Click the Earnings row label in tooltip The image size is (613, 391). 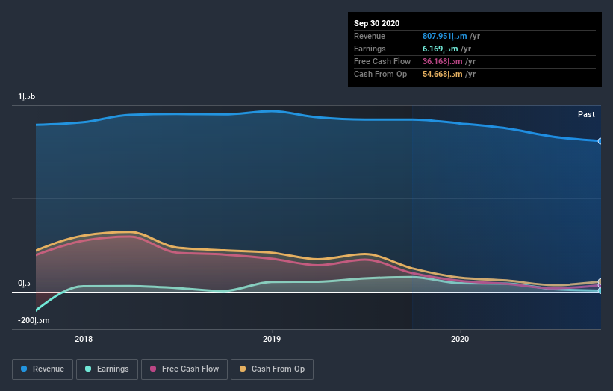coord(370,49)
